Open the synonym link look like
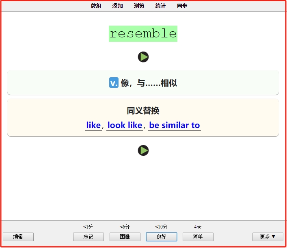The width and height of the screenshot is (287, 248). click(125, 125)
